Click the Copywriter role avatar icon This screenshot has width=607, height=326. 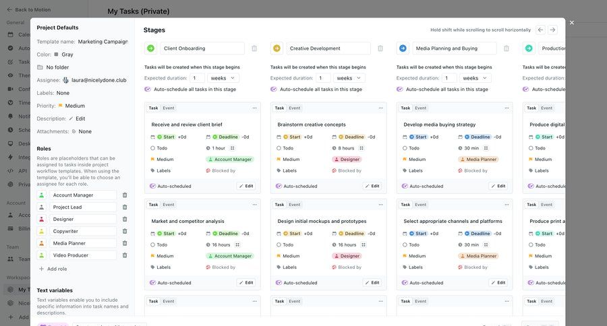(41, 231)
